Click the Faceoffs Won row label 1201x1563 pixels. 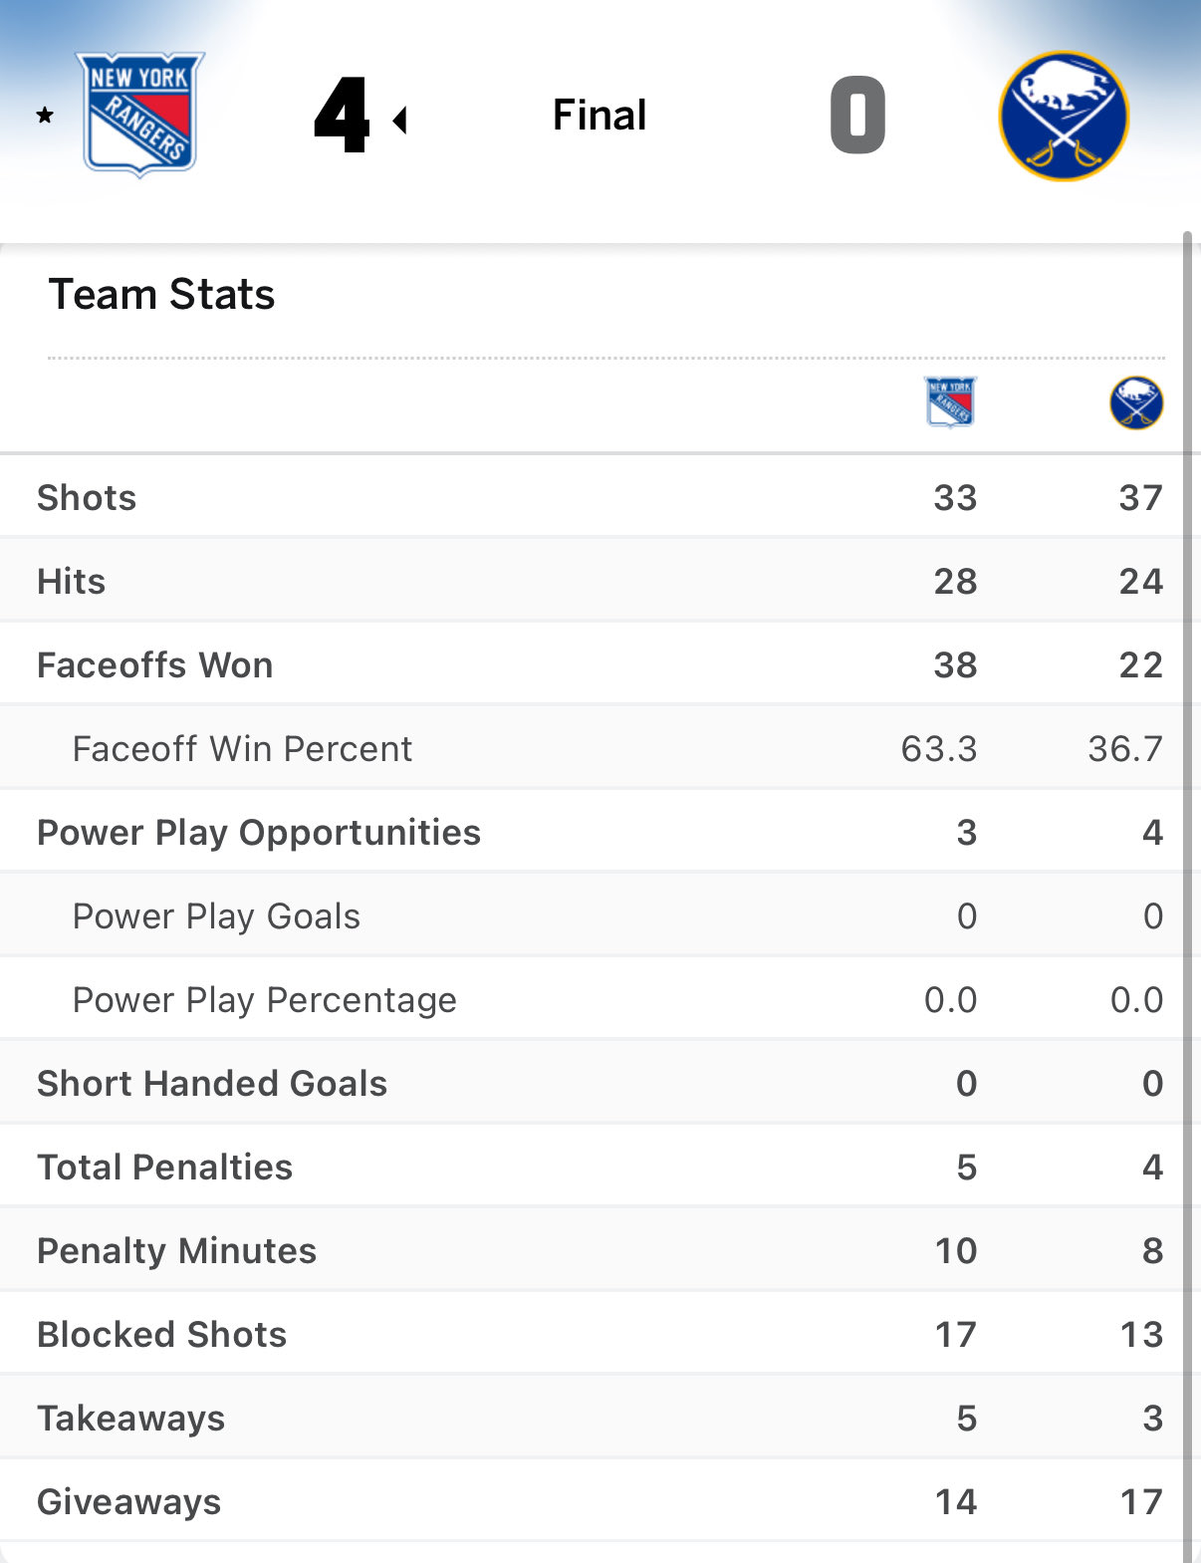(155, 664)
